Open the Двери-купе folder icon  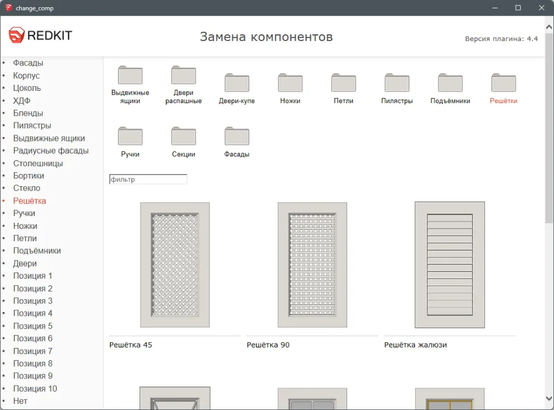pyautogui.click(x=237, y=83)
